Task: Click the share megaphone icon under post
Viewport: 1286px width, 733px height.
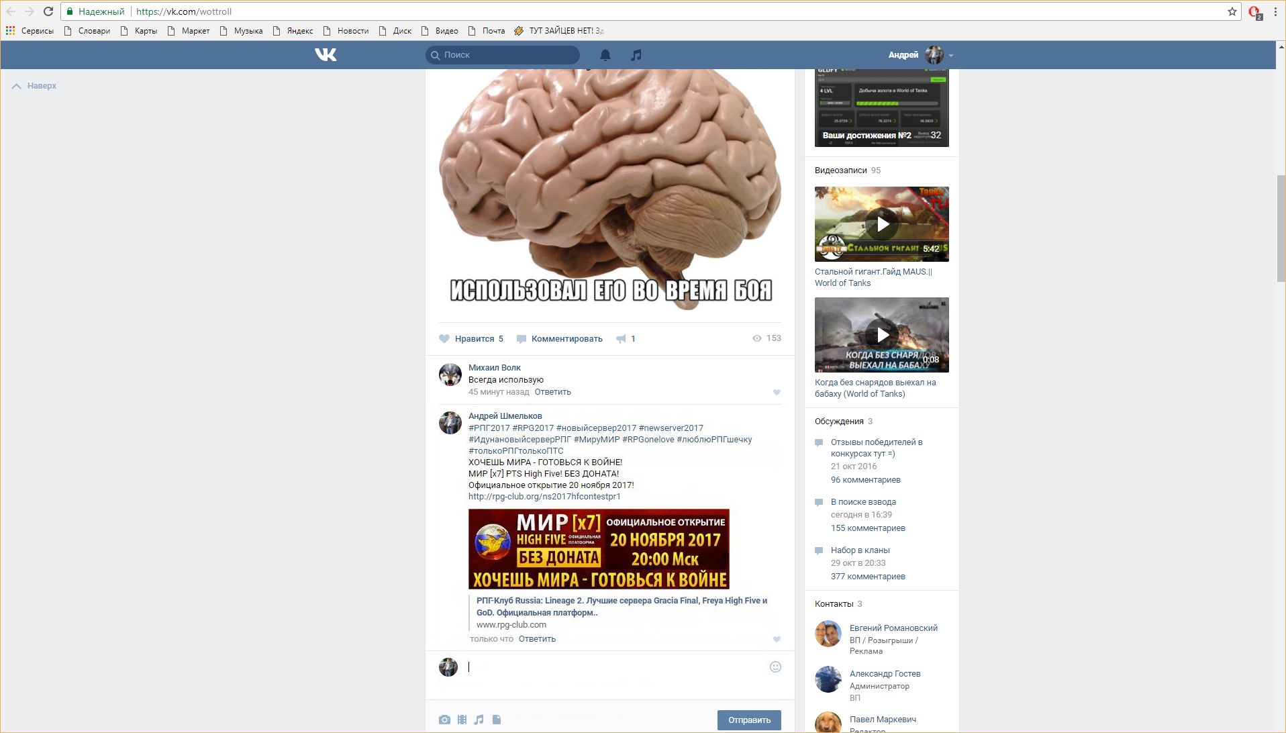Action: [622, 339]
